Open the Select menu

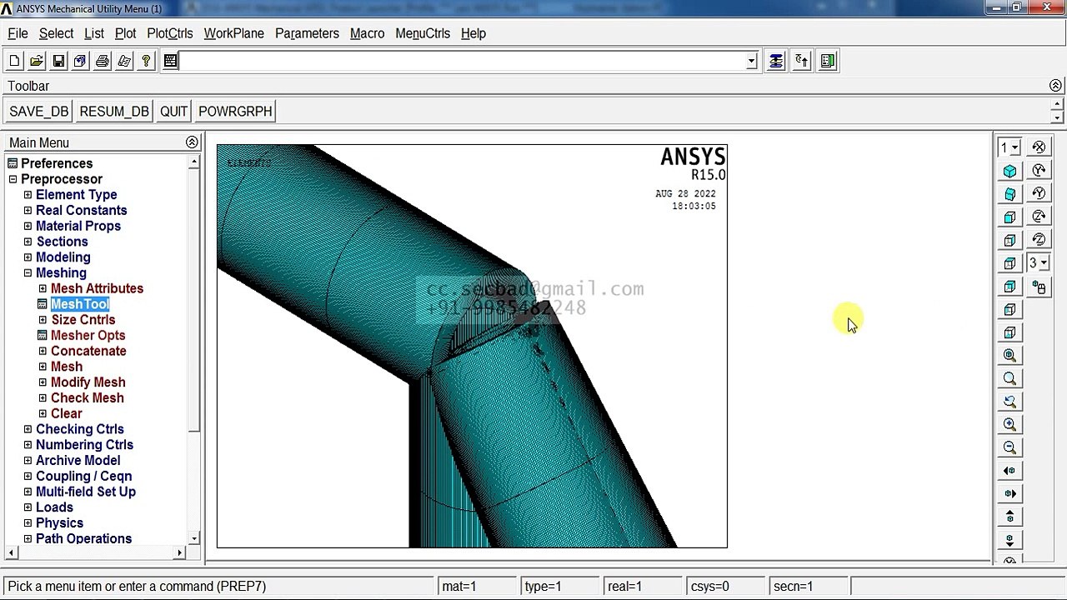coord(56,33)
